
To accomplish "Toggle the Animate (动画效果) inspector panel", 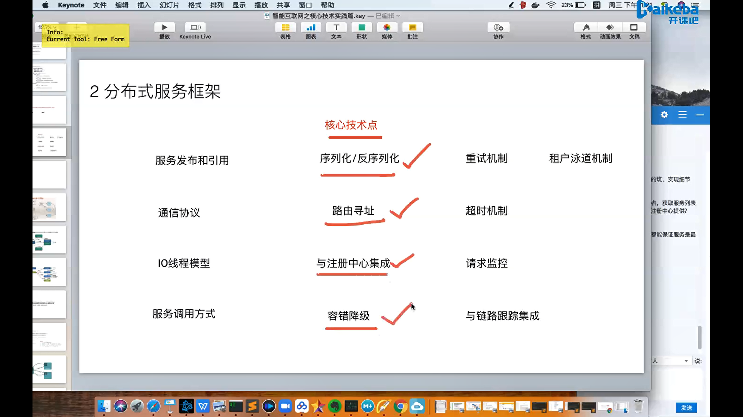I will coord(610,28).
